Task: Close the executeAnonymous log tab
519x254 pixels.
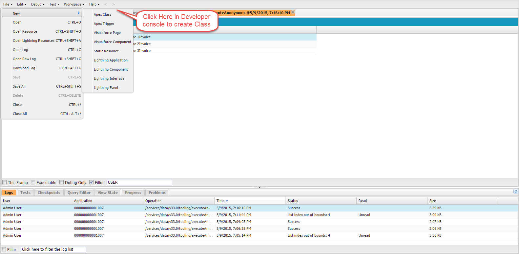Action: coord(293,12)
